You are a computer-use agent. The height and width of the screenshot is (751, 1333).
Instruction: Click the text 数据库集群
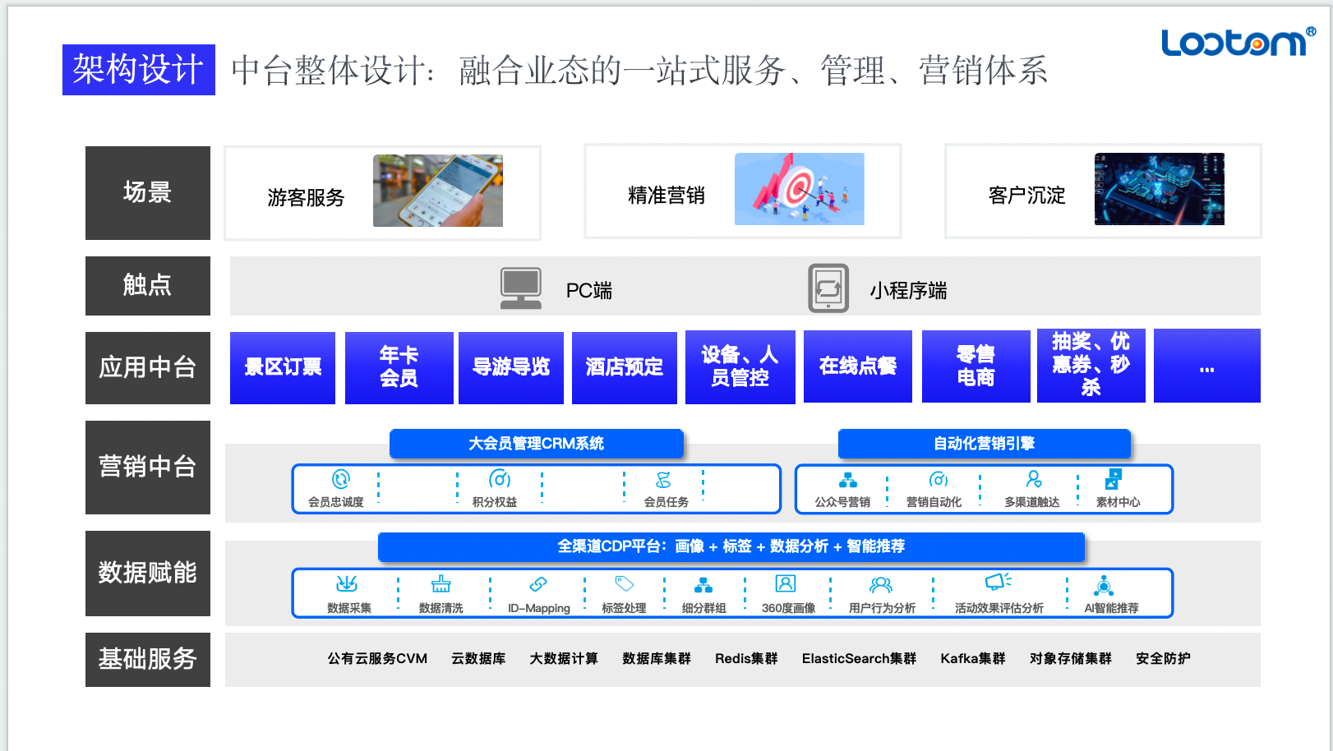tap(657, 659)
